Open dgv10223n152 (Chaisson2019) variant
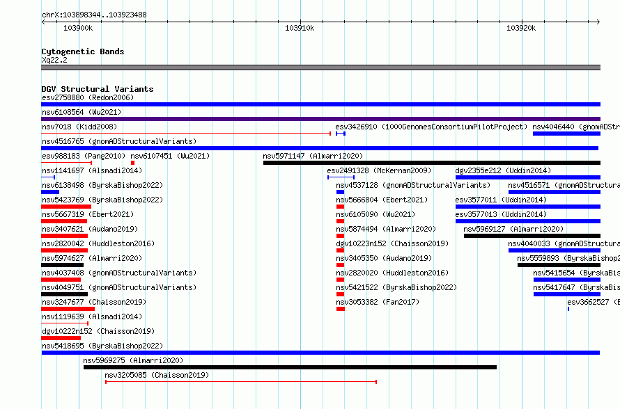Image resolution: width=620 pixels, height=409 pixels. [x=392, y=243]
